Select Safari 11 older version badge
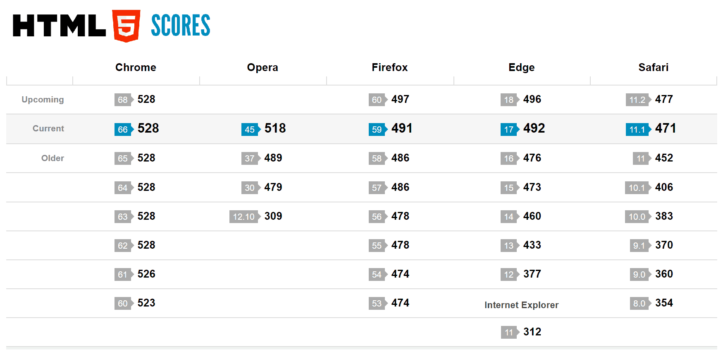723x354 pixels. (642, 158)
